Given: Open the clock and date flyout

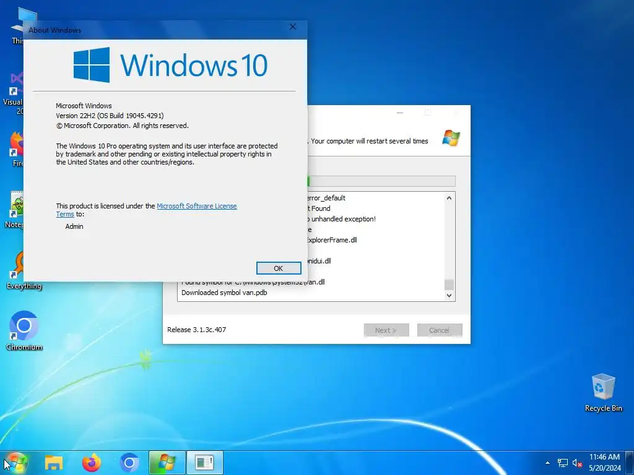Looking at the screenshot, I should point(604,463).
